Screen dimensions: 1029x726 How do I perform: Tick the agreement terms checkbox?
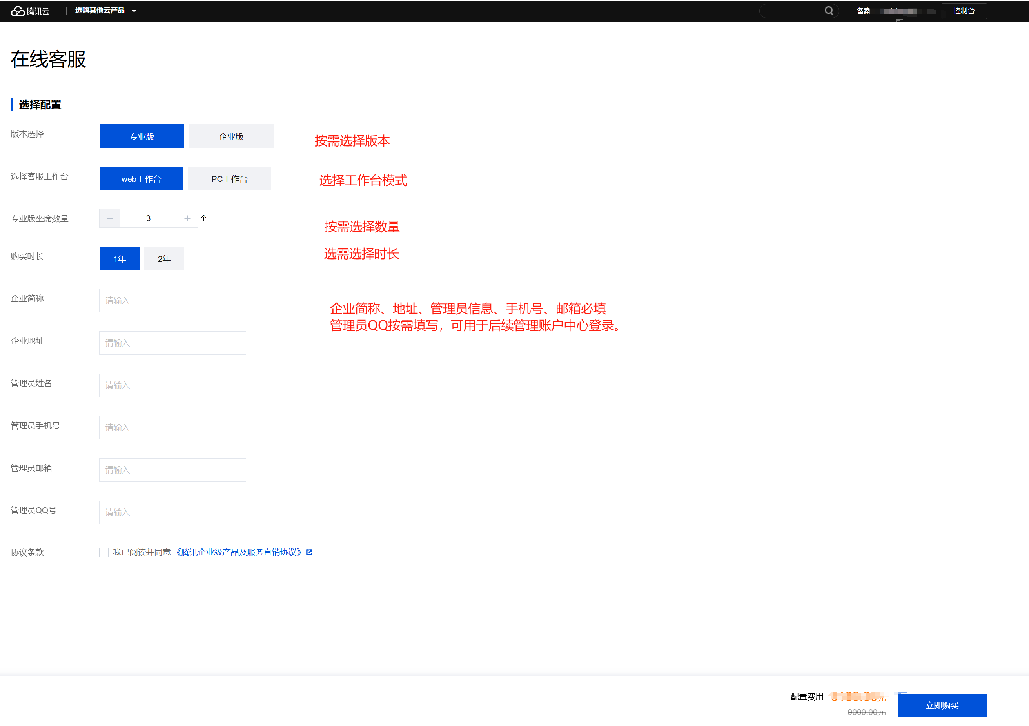pyautogui.click(x=104, y=552)
